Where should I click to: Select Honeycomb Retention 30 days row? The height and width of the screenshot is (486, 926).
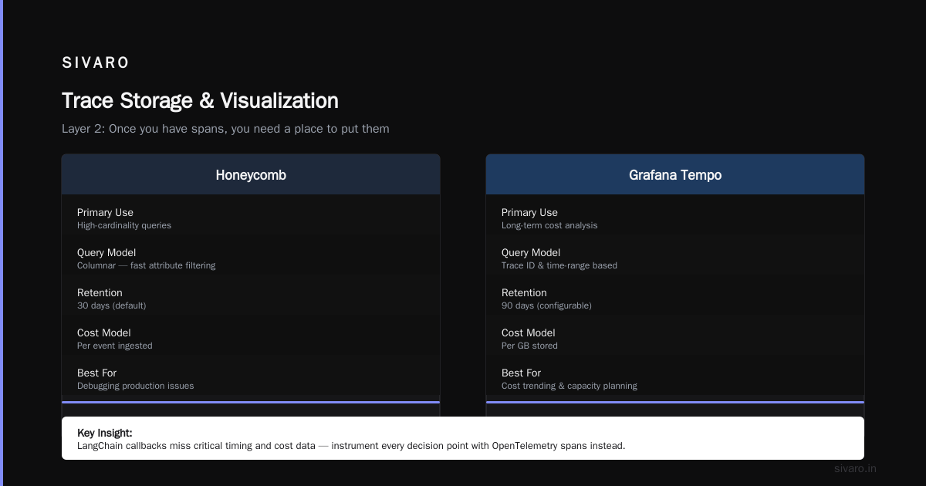point(251,299)
